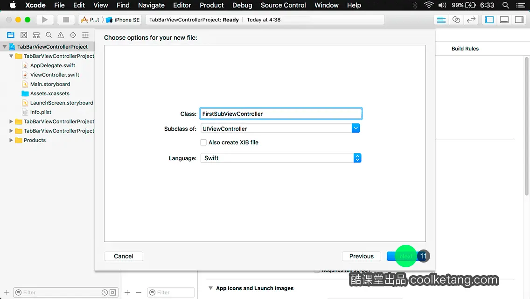Expand the Products folder
The width and height of the screenshot is (530, 299).
11,140
